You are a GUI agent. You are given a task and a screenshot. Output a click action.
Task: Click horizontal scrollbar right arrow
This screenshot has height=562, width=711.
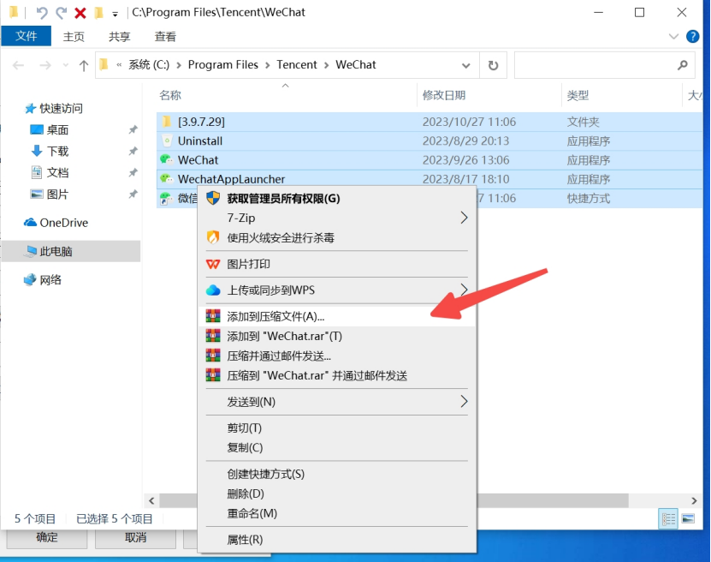(x=694, y=500)
